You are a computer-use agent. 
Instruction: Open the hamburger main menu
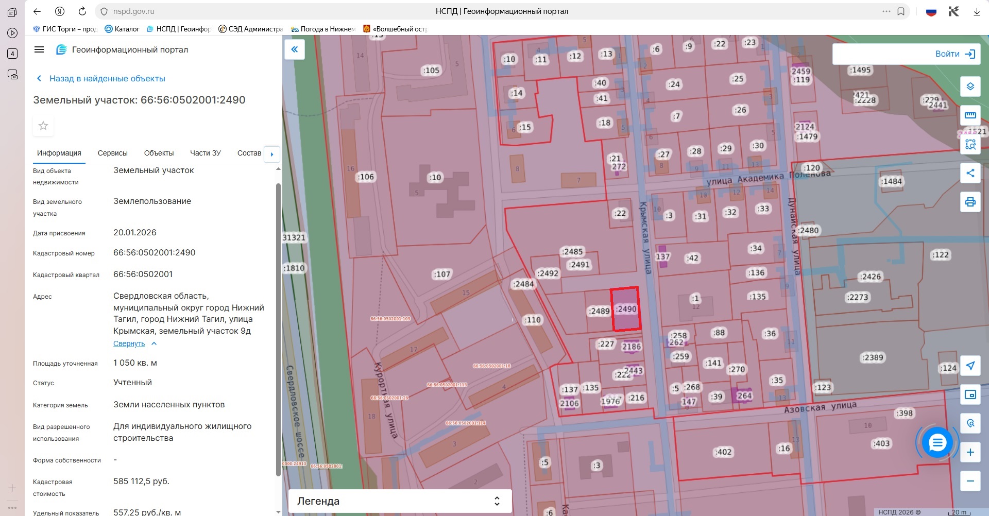[39, 49]
